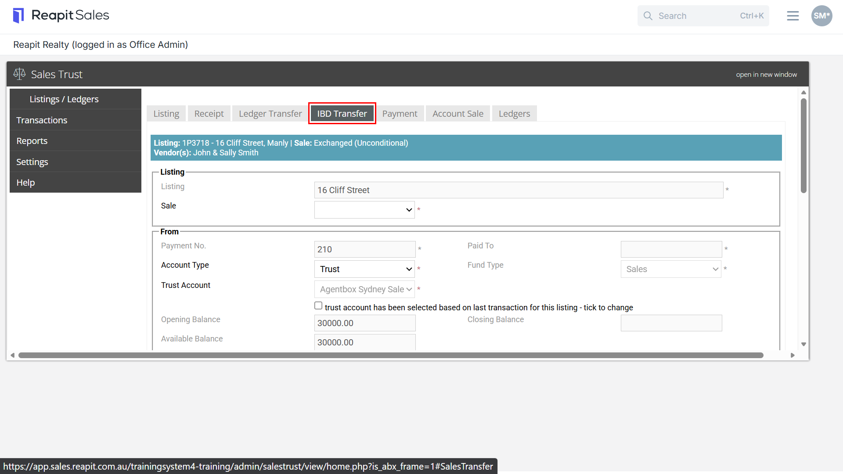843x474 pixels.
Task: Expand the Sale dropdown
Action: (364, 210)
